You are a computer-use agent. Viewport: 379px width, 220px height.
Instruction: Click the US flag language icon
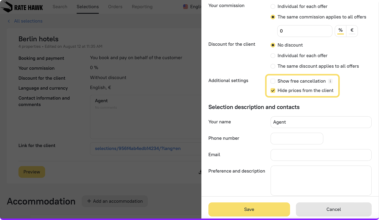(186, 7)
